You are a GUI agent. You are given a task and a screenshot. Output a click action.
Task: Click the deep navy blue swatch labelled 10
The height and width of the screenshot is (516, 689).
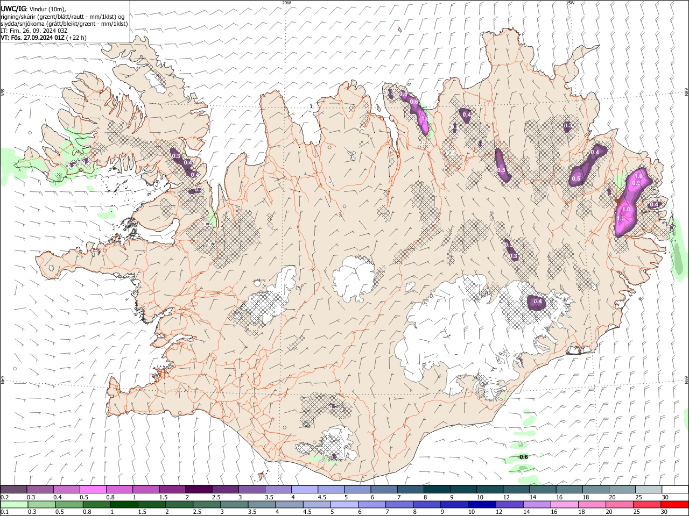coord(481,505)
